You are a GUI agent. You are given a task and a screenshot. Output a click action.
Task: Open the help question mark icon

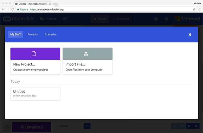click(156, 19)
